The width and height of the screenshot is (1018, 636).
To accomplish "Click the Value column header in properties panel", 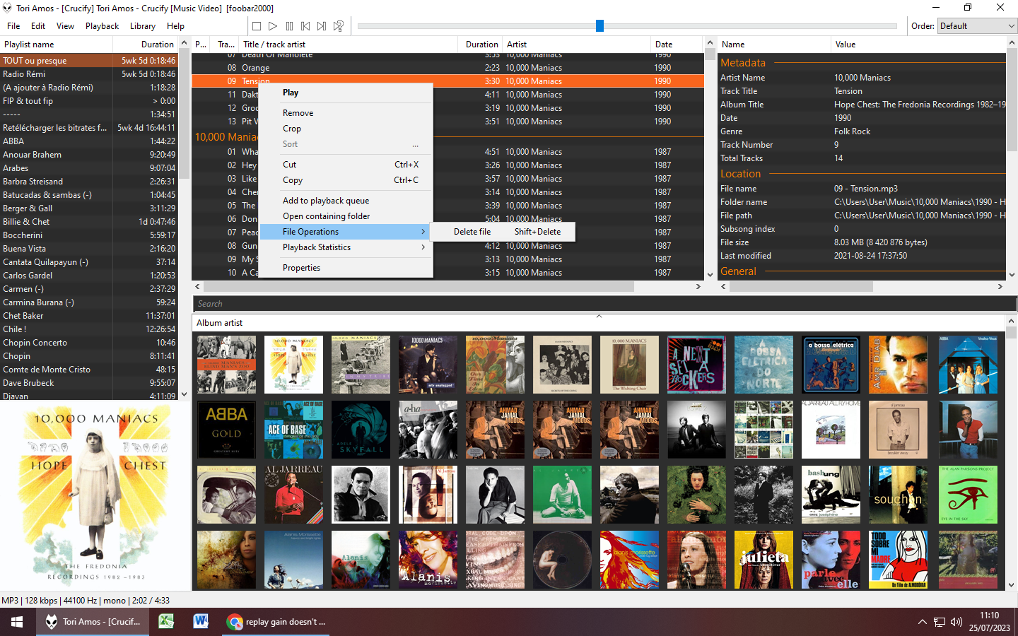I will point(918,45).
